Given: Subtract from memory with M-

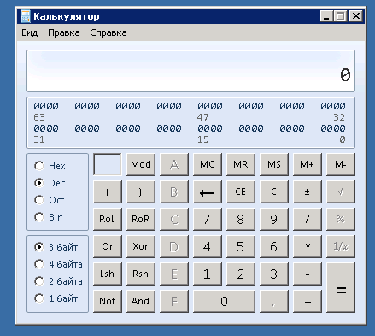Looking at the screenshot, I should (341, 164).
